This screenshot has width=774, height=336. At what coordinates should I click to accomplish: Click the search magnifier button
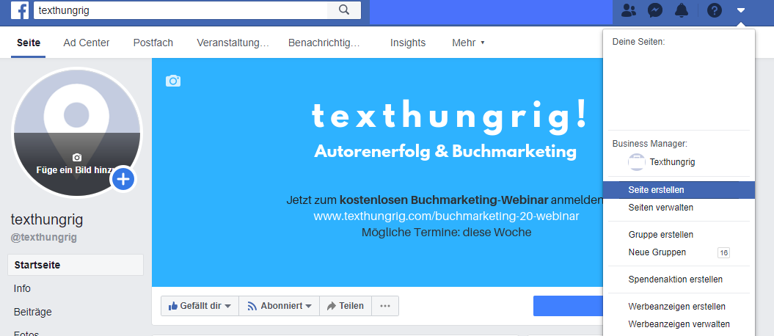coord(344,10)
